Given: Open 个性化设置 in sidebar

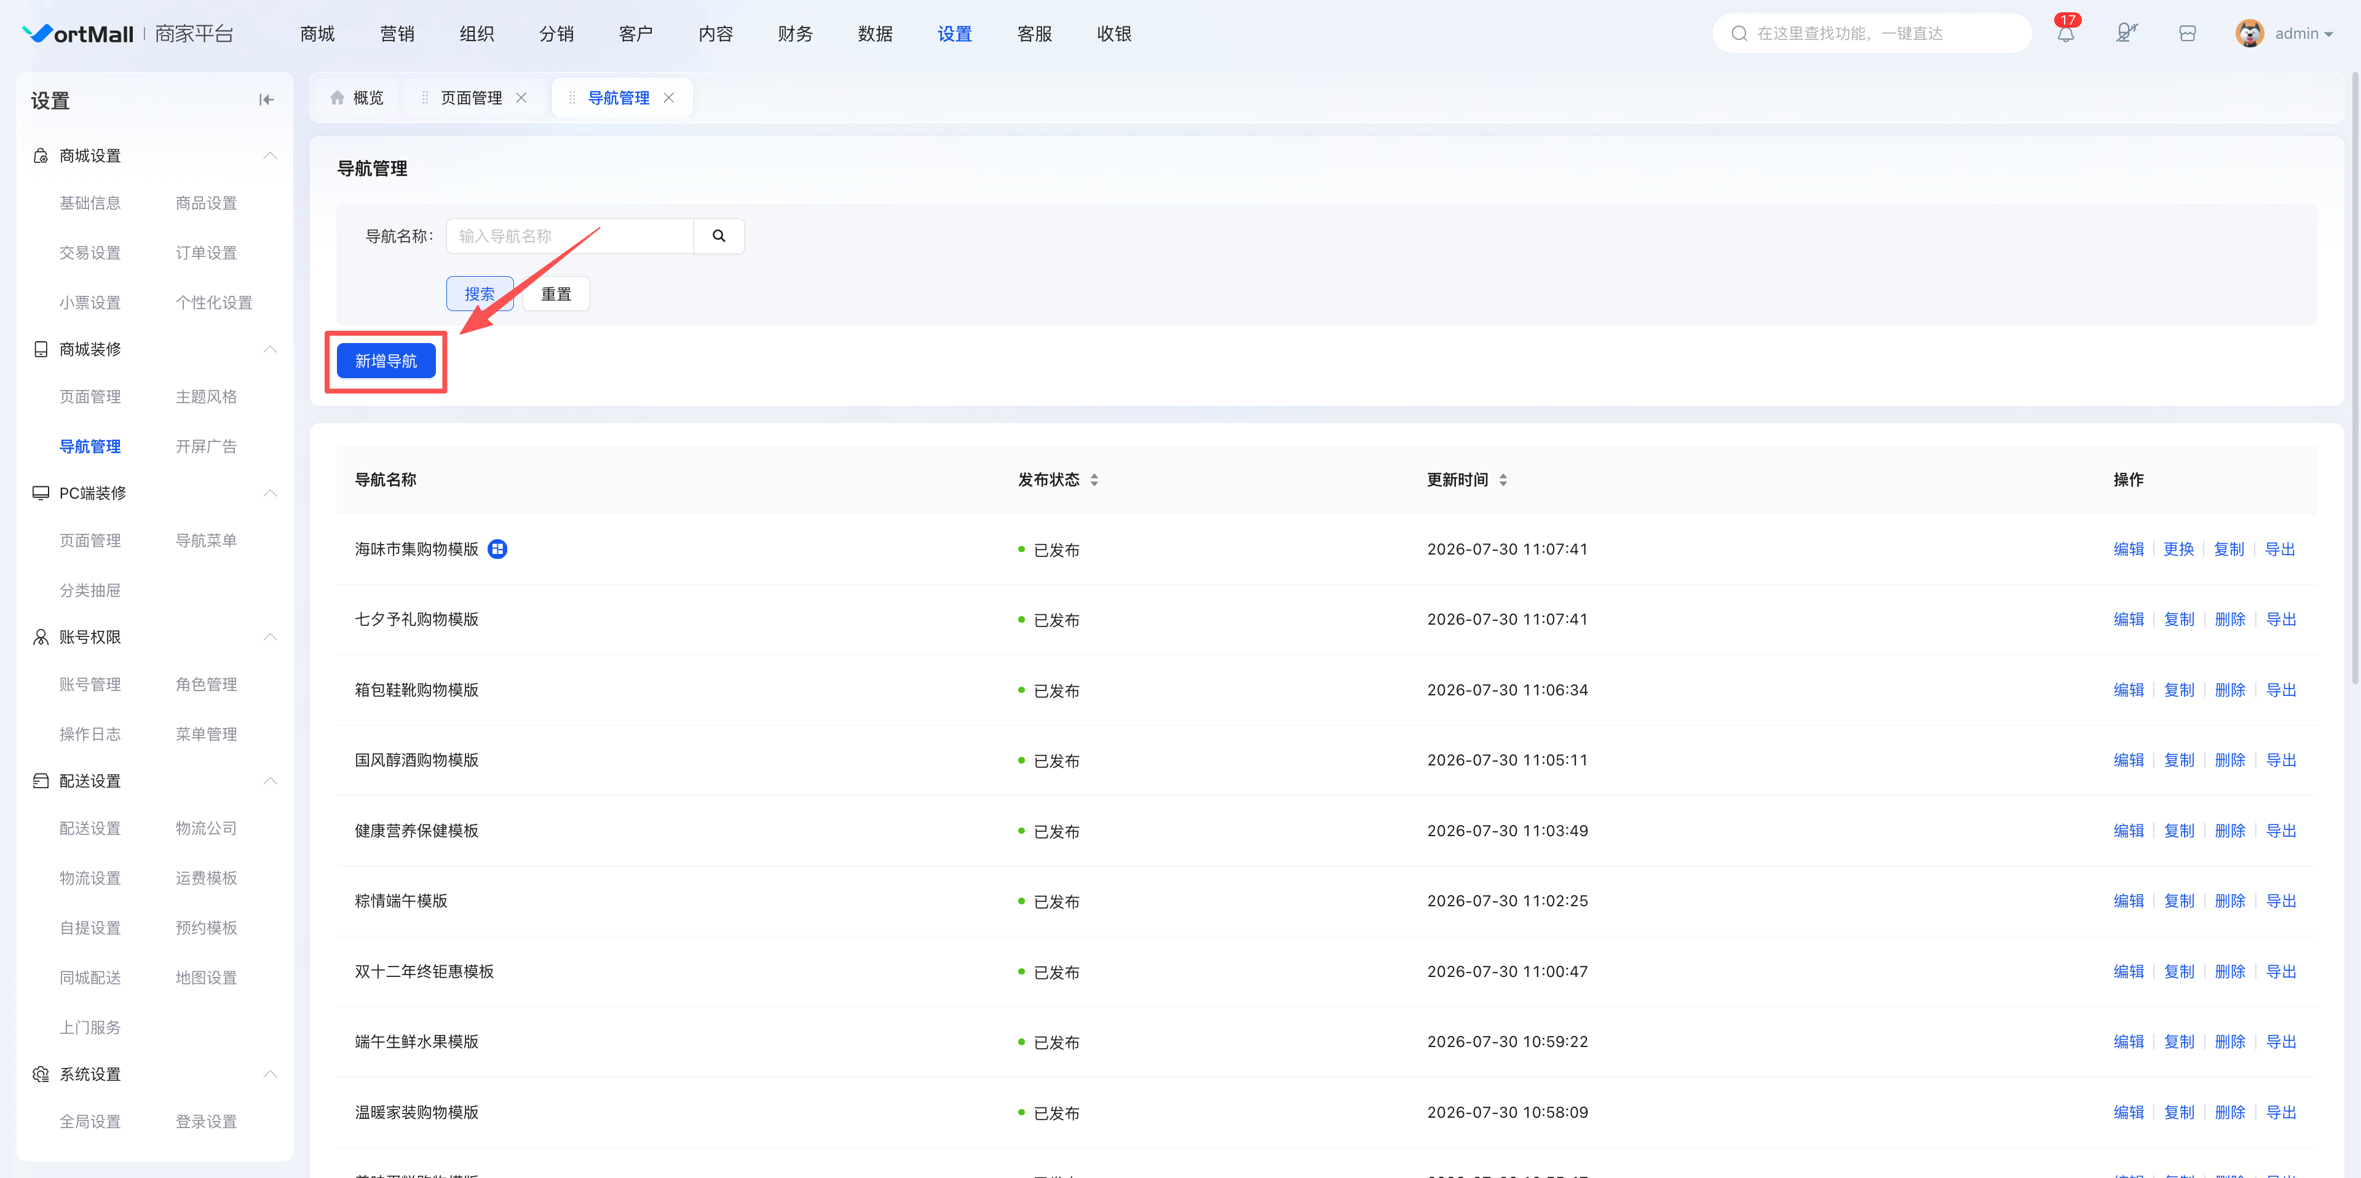Looking at the screenshot, I should pyautogui.click(x=213, y=302).
